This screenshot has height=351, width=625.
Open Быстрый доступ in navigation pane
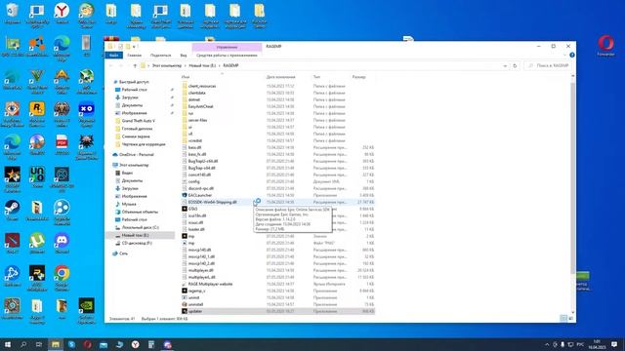[134, 82]
